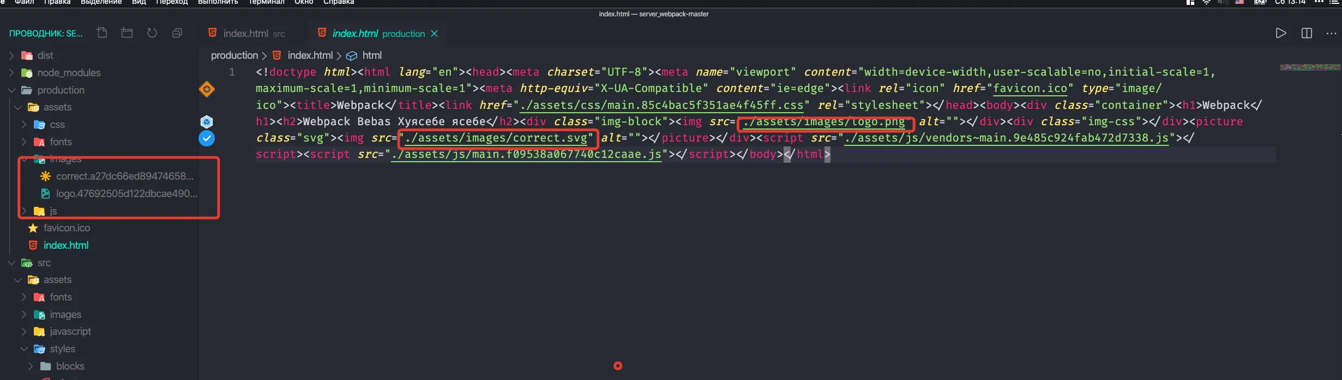Click the HTML5 icon beside index.html in tree
The height and width of the screenshot is (380, 1342).
[33, 246]
